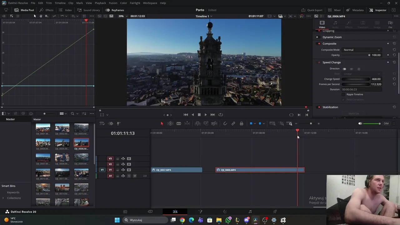The image size is (400, 225).
Task: Open the Playback menu
Action: click(100, 3)
